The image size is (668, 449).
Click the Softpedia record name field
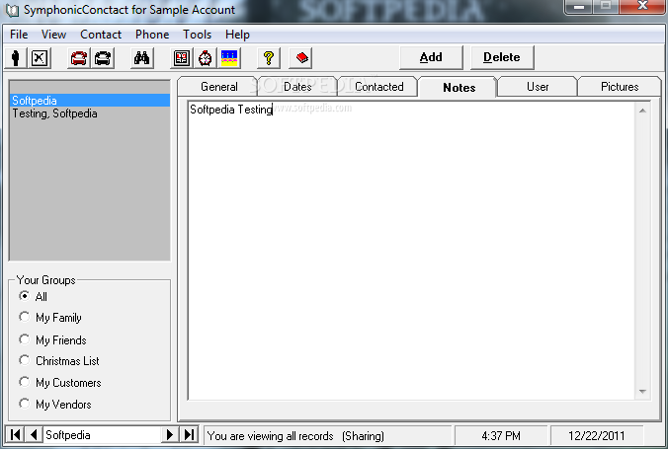point(102,434)
